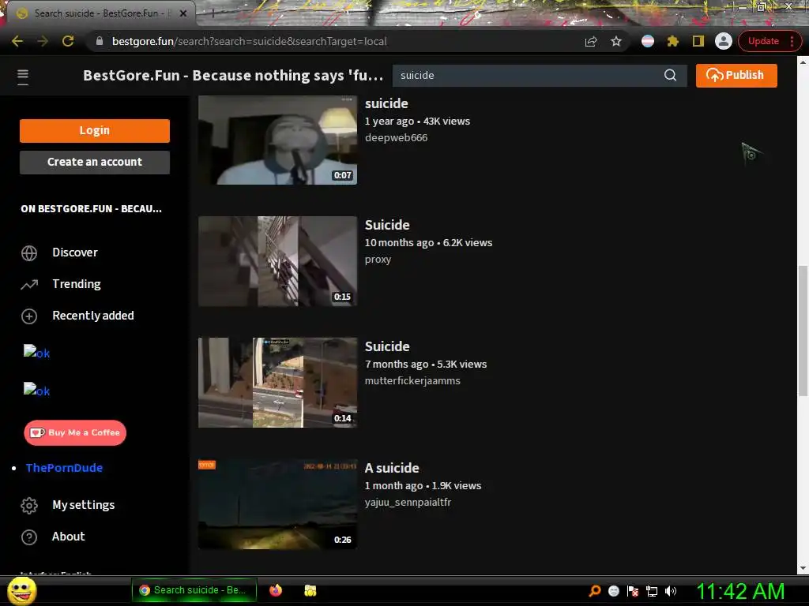The height and width of the screenshot is (606, 809).
Task: Submit search with the magnifier icon
Action: [x=670, y=75]
